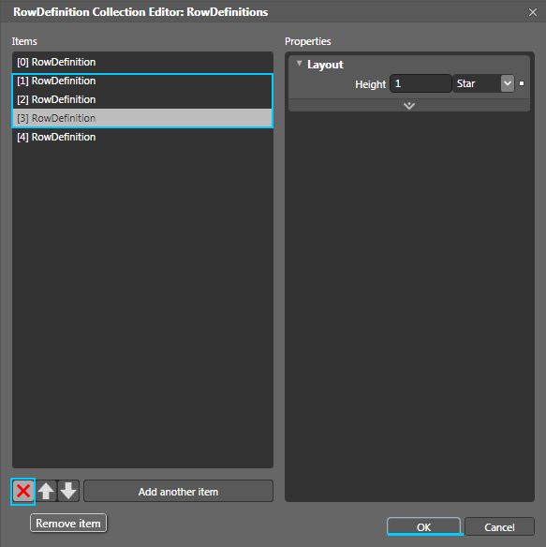546x547 pixels.
Task: Confirm changes with OK button
Action: click(423, 526)
